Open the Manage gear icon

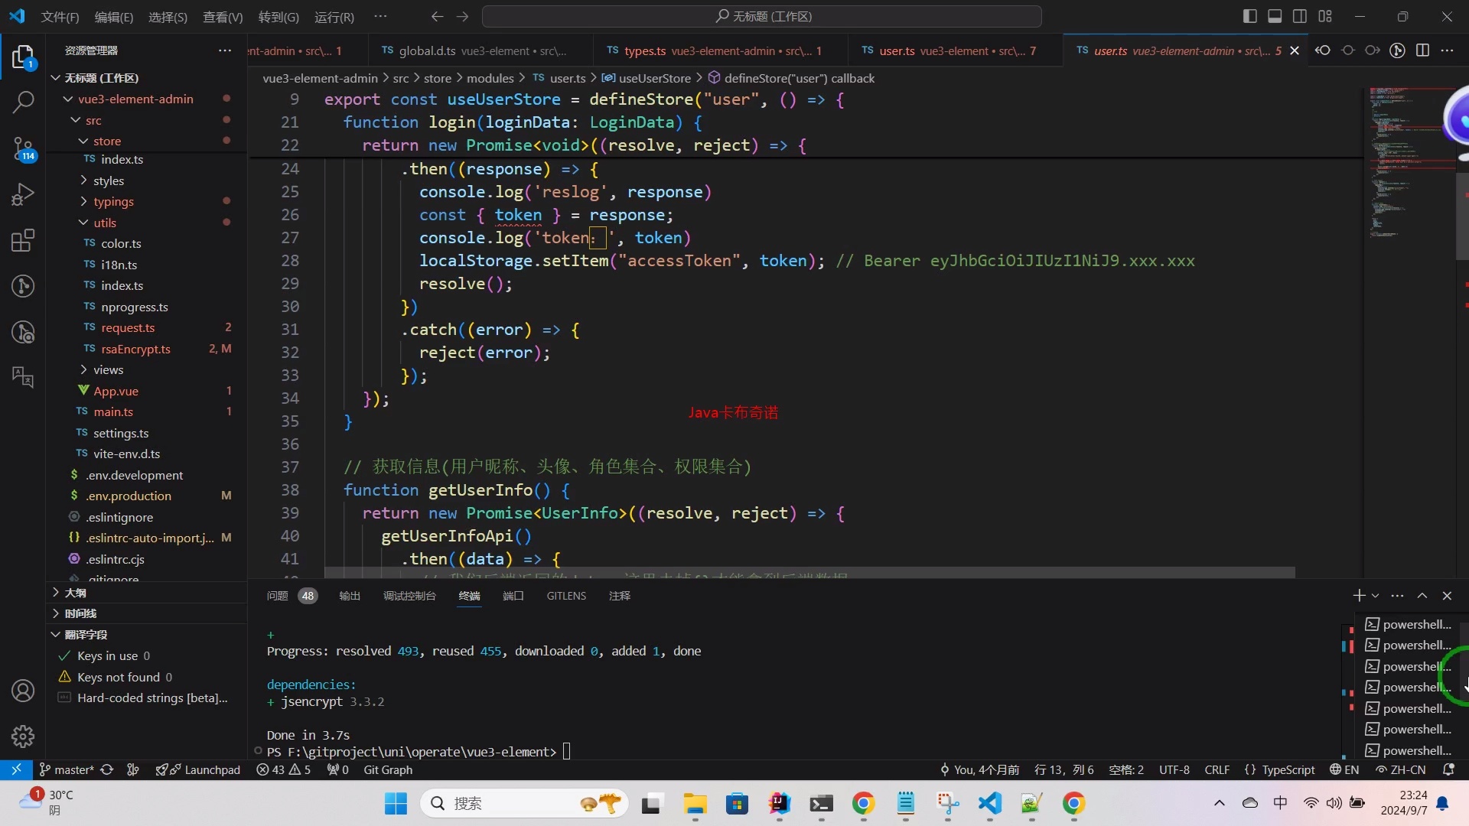click(23, 737)
